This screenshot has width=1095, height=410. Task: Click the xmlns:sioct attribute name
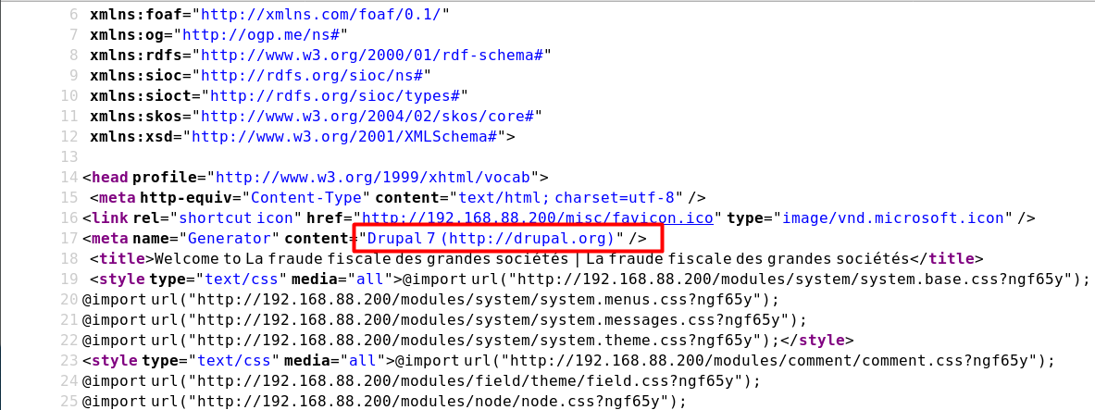pyautogui.click(x=141, y=95)
